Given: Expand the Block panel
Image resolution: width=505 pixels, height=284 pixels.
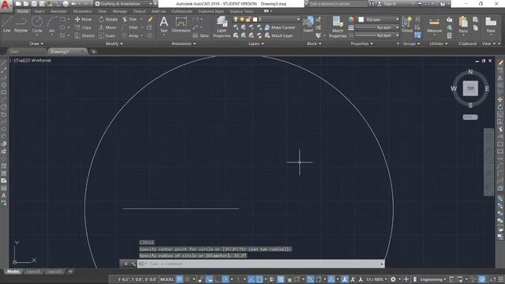Looking at the screenshot, I should point(314,43).
